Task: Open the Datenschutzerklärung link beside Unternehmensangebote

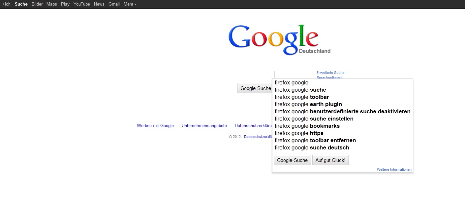Action: 253,126
